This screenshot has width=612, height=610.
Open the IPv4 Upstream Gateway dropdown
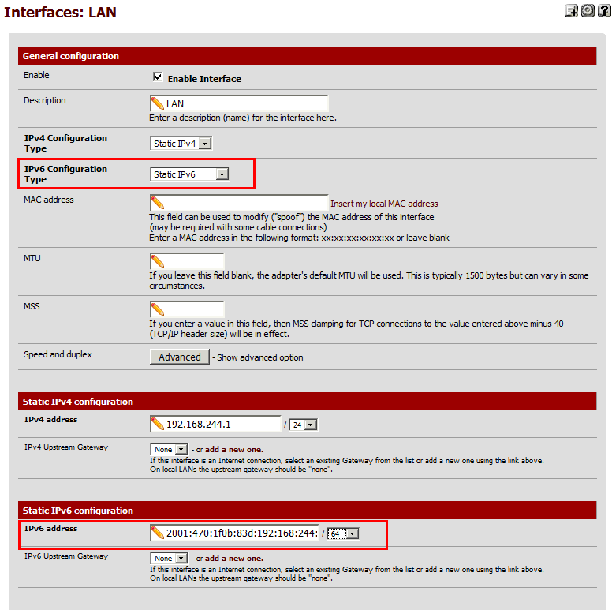(170, 448)
